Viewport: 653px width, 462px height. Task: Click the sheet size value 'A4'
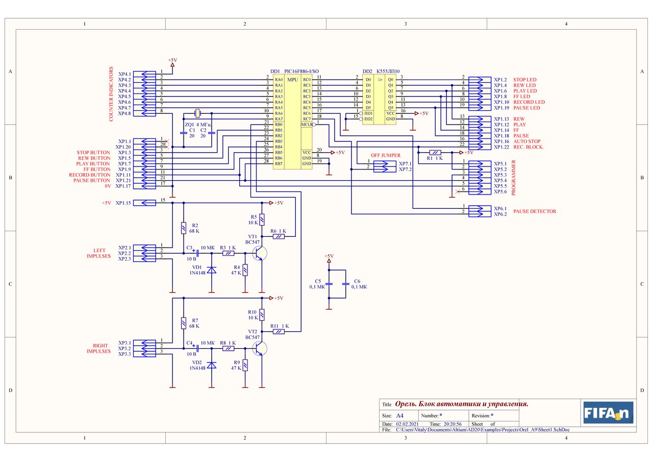[x=399, y=416]
